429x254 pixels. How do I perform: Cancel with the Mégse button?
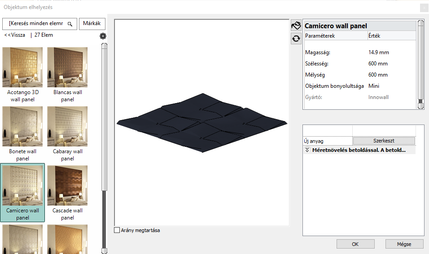(x=404, y=244)
